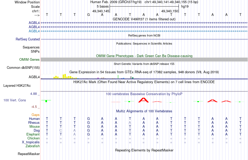This screenshot has height=160, width=248.
Task: Click the 4.88 upper PhyloP scale value
Action: pyautogui.click(x=33, y=94)
